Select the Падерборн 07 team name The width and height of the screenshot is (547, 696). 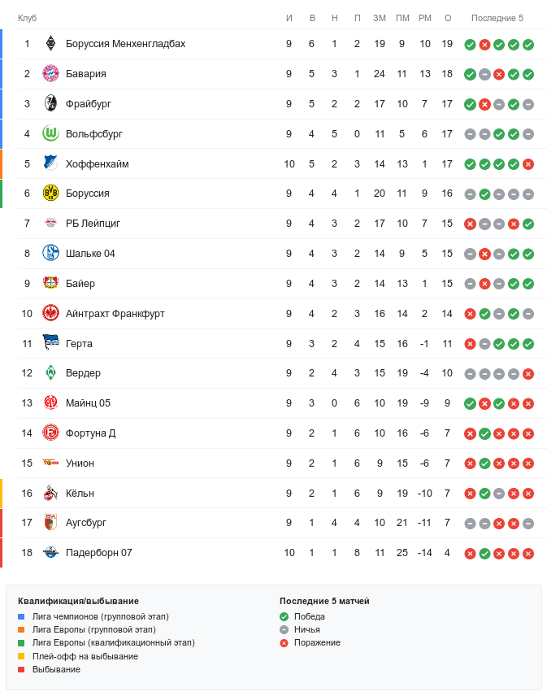point(98,553)
